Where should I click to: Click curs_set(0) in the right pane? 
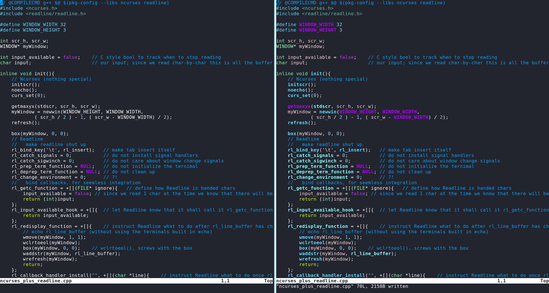coord(304,96)
